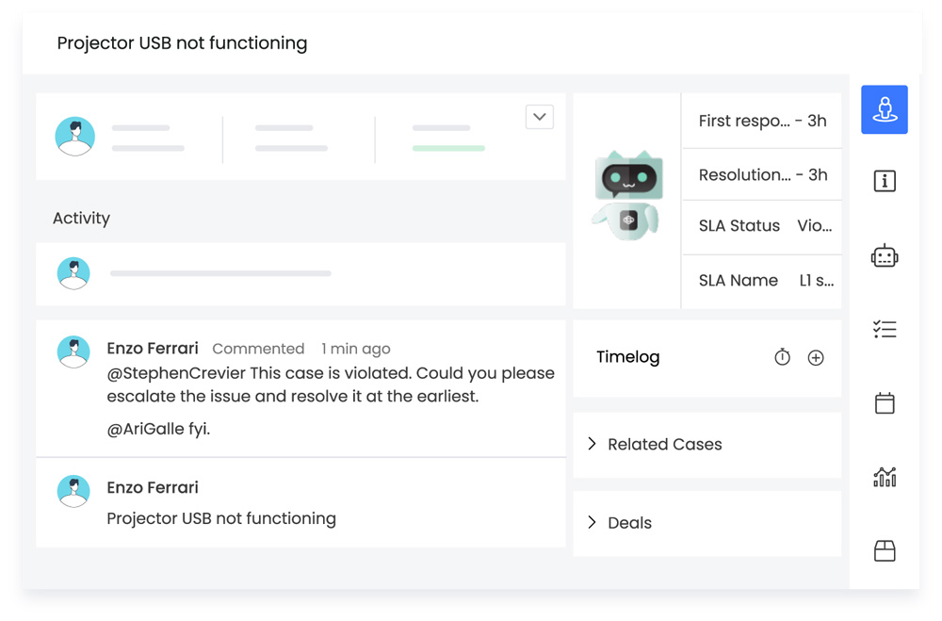Viewport: 942px width, 621px height.
Task: Open the bot assistant sidebar icon
Action: [x=884, y=255]
